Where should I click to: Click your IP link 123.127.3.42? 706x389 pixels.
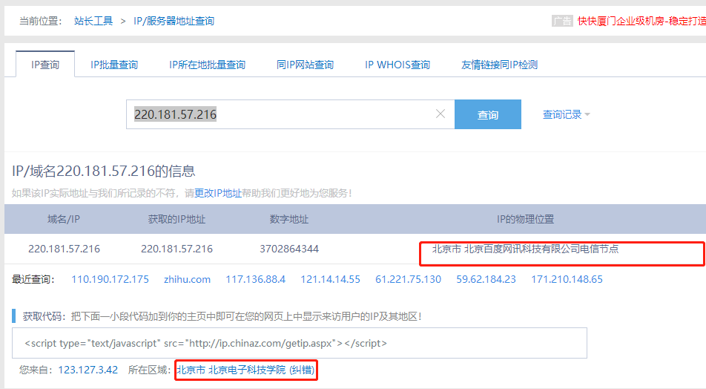point(88,370)
